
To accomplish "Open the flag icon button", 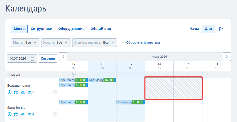I will point(221,29).
